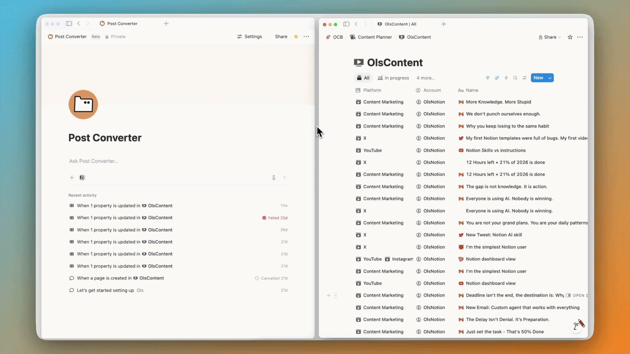Switch to the In progress view tab
This screenshot has width=630, height=354.
click(393, 78)
